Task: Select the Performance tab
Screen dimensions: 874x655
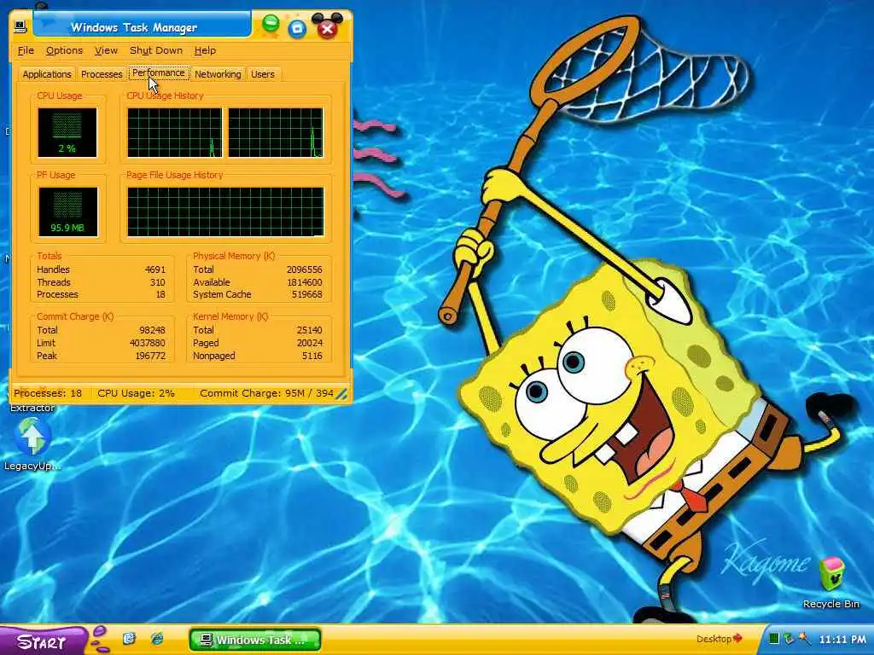Action: pos(158,73)
